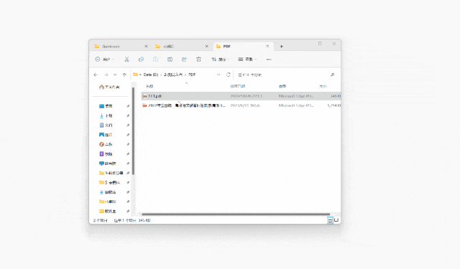Select the PDF file starting with 2022
Image resolution: width=460 pixels, height=269 pixels.
point(241,105)
